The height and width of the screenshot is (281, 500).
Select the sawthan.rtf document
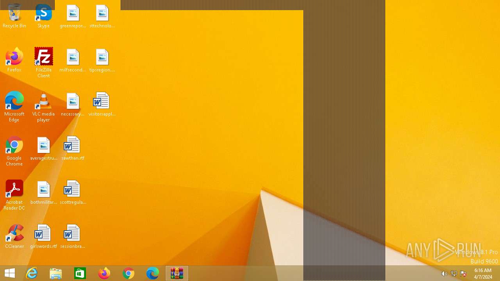(x=73, y=148)
